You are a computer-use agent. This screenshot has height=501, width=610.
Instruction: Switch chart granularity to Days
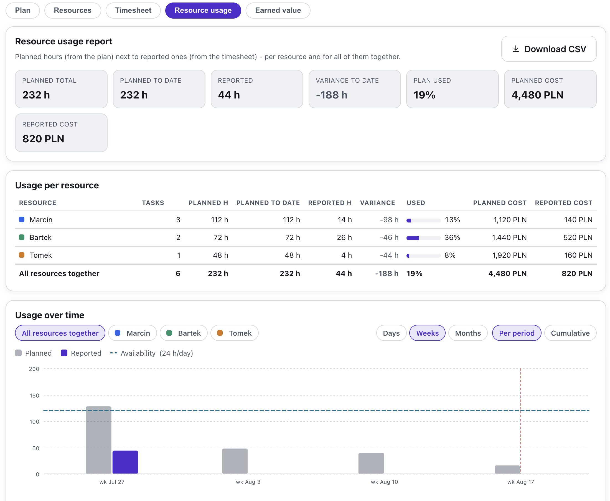tap(391, 333)
